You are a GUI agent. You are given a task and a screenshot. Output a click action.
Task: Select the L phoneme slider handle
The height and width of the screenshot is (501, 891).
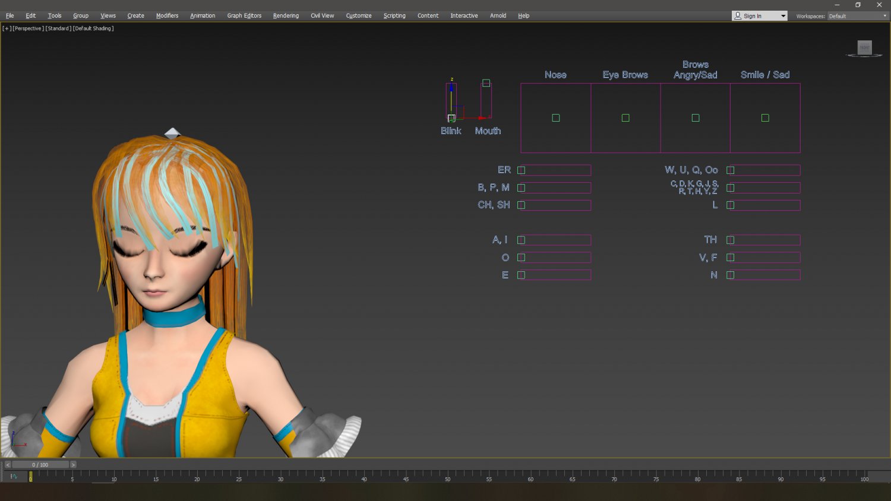731,205
